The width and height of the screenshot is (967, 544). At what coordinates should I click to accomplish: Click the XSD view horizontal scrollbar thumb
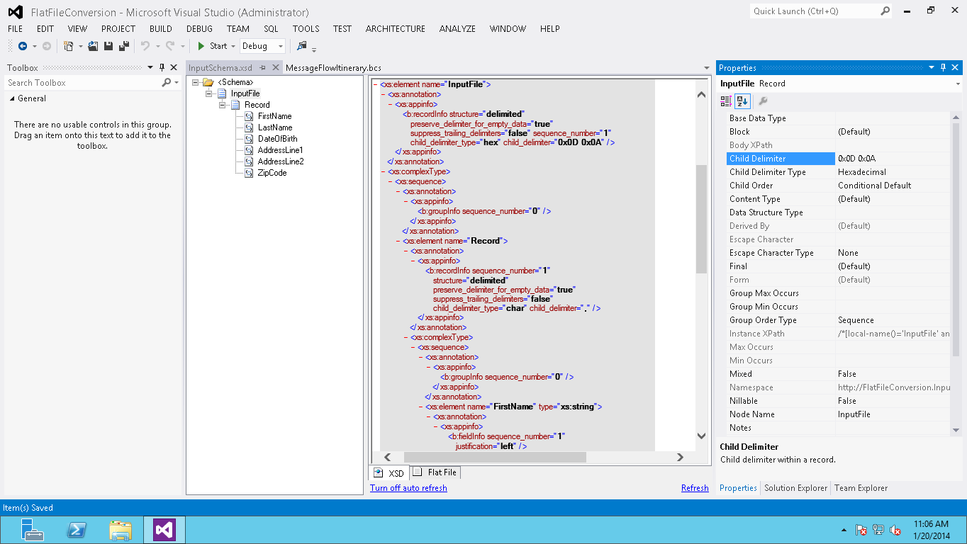pos(495,458)
